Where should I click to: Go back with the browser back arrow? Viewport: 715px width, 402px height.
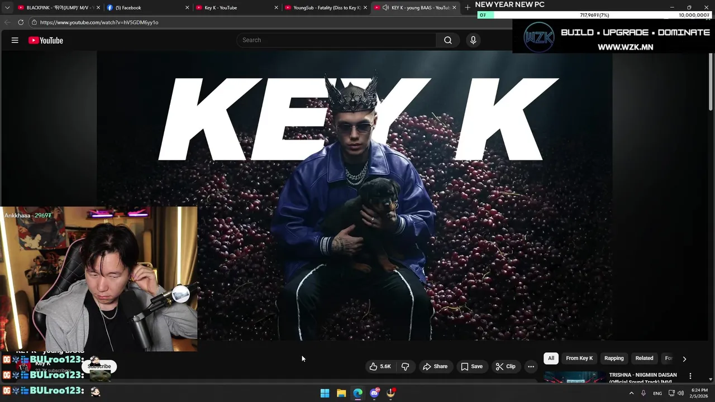point(7,22)
